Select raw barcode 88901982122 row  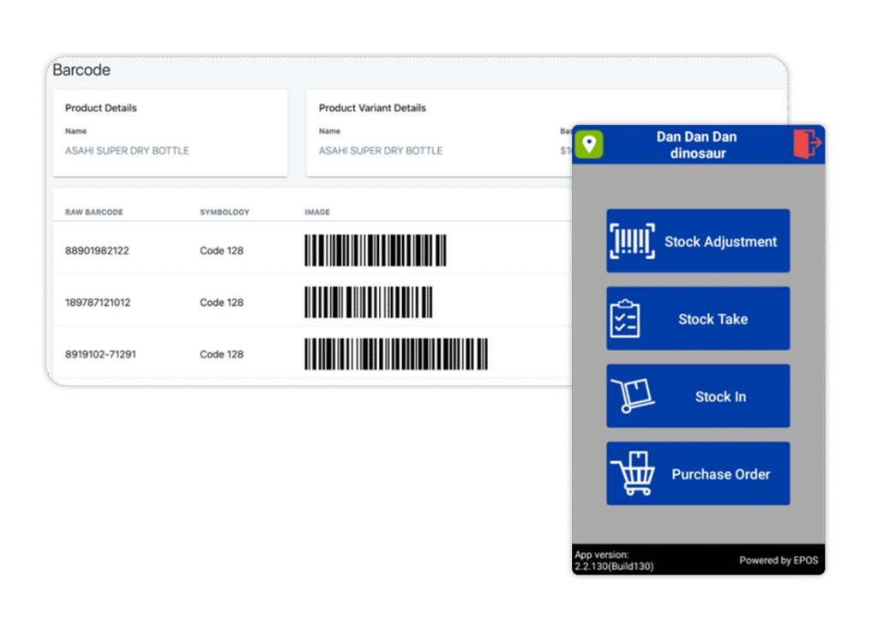98,251
